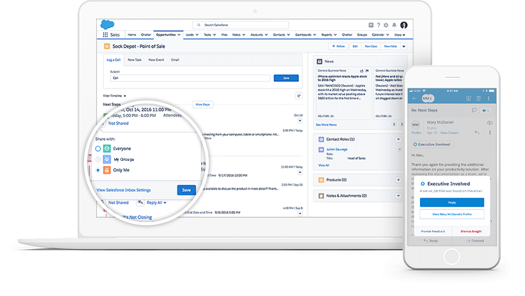
Task: Click the Sock Depot opportunity crown icon
Action: [107, 46]
